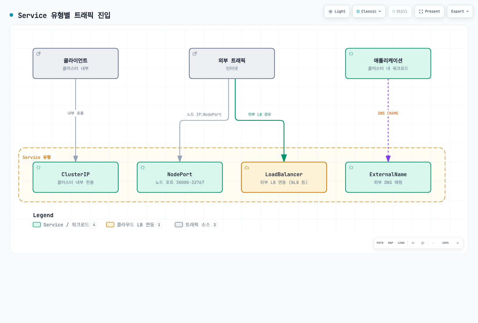Click 클러스터 내 워크로드 subtitle text
This screenshot has height=323, width=478.
tap(388, 68)
